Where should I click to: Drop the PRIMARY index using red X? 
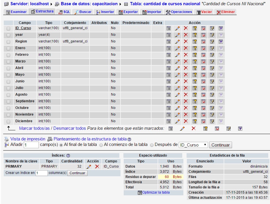(97, 166)
